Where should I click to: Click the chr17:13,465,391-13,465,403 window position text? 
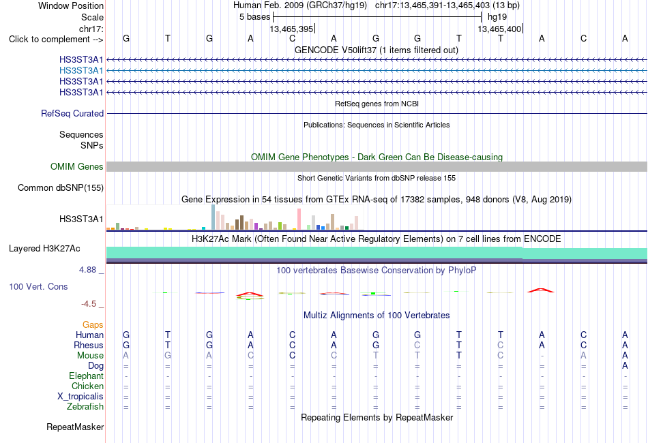coord(447,5)
